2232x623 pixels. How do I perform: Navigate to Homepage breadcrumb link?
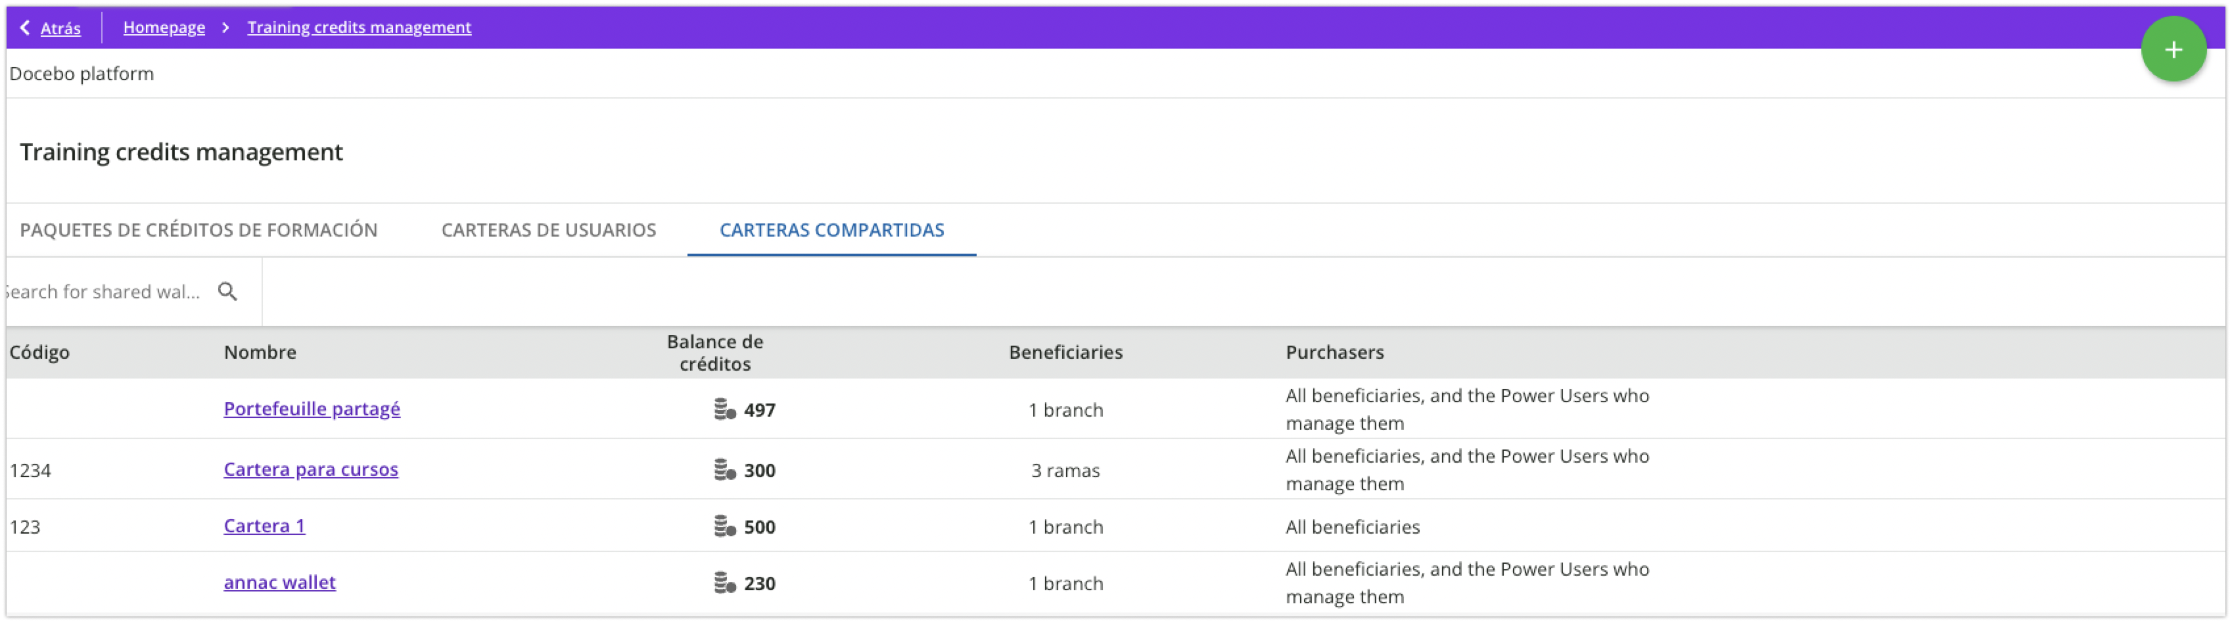point(164,28)
